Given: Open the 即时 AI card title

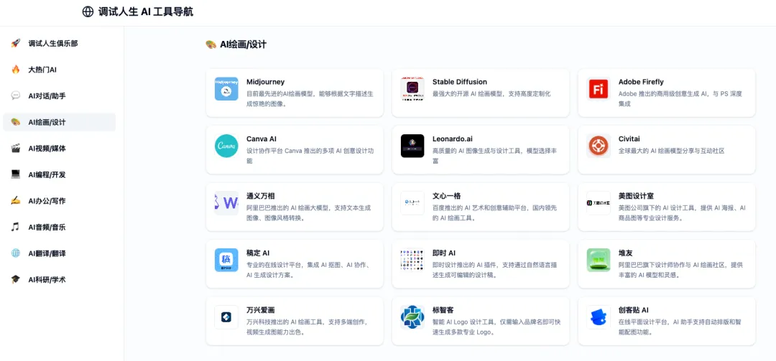Looking at the screenshot, I should [444, 253].
